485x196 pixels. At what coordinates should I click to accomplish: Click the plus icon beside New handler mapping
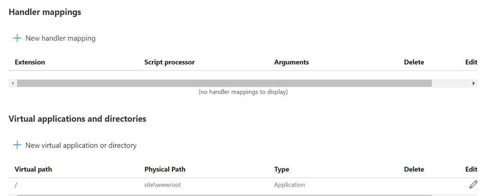17,38
